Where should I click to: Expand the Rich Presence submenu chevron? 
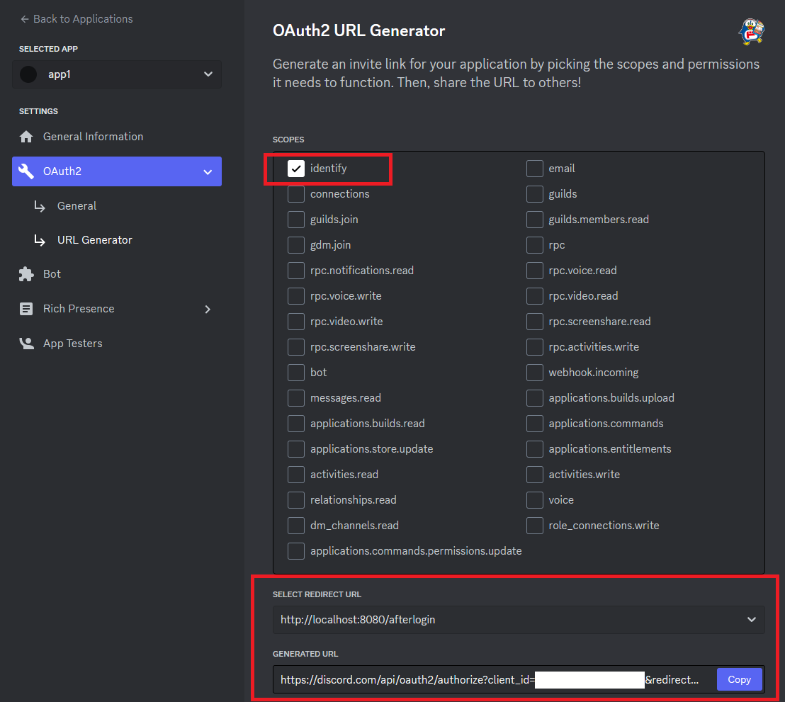coord(208,308)
